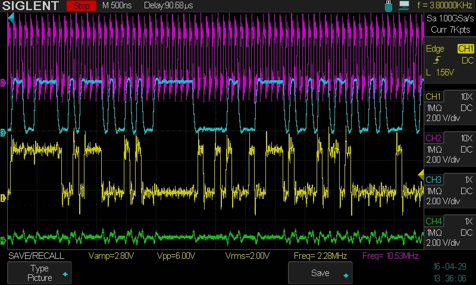The width and height of the screenshot is (476, 285).
Task: Click the Vrms=2.00V measurement
Action: tap(248, 256)
